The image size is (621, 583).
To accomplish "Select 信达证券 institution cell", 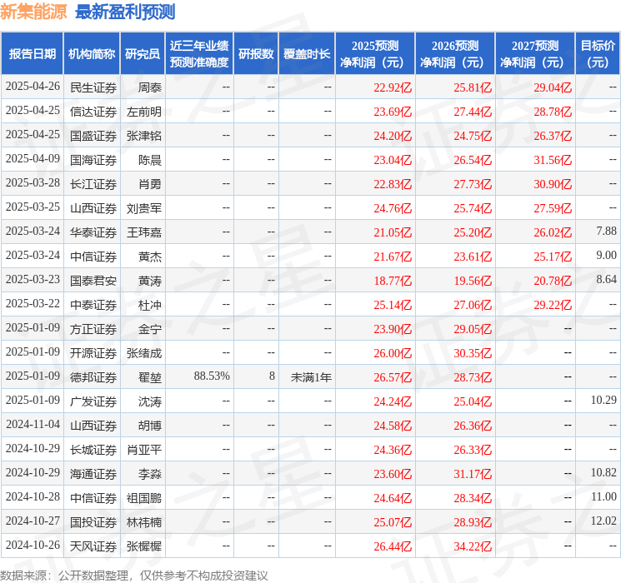I will click(x=93, y=112).
